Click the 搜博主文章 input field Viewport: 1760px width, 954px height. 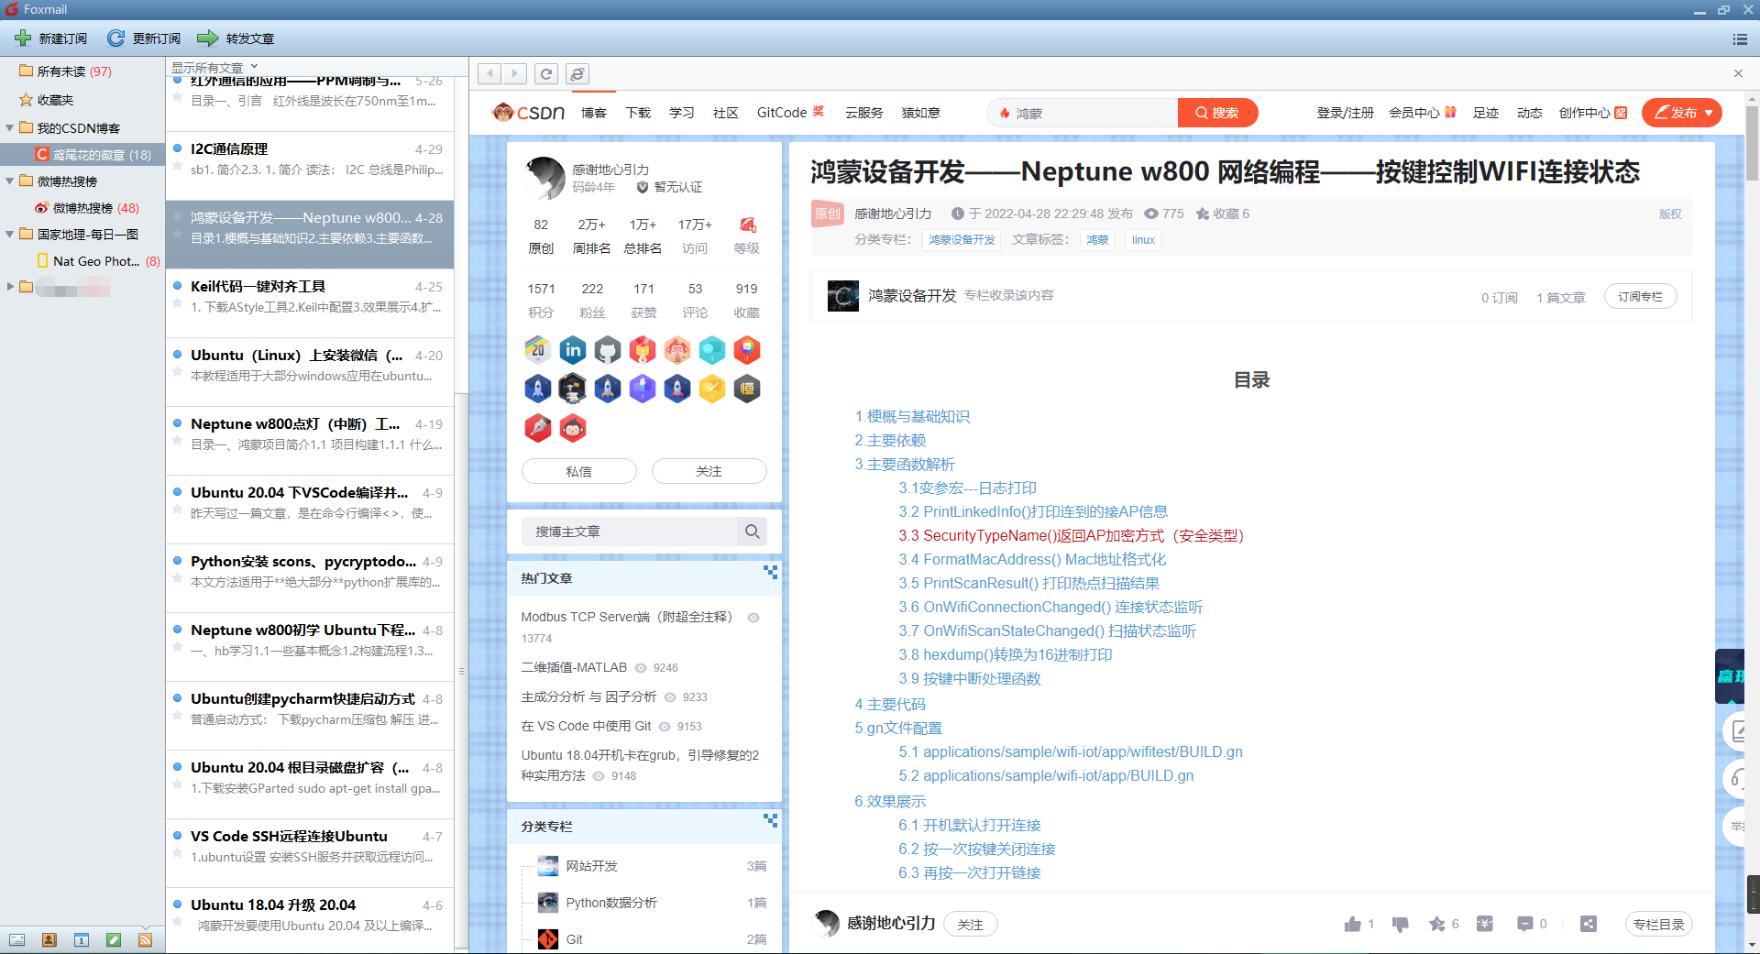pyautogui.click(x=631, y=532)
